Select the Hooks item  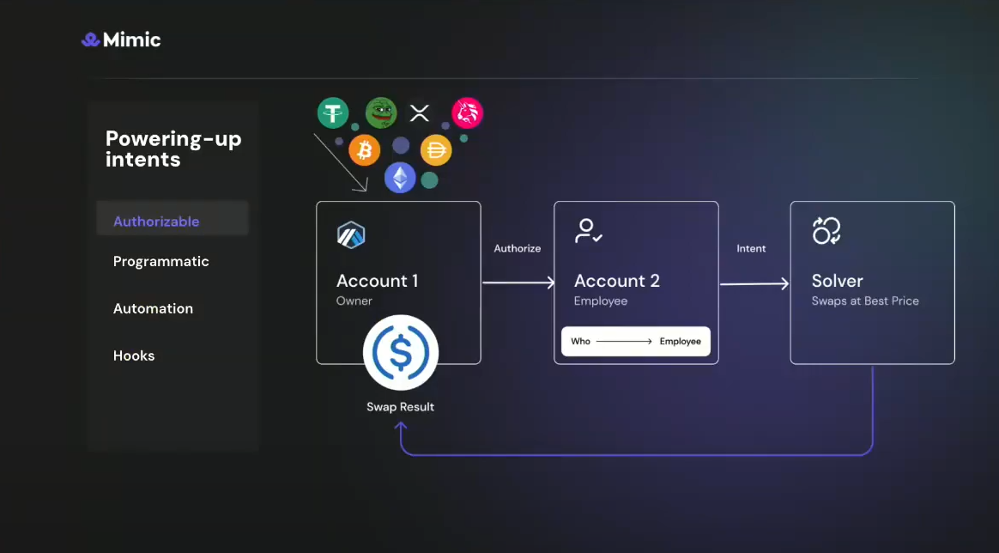[x=134, y=355]
